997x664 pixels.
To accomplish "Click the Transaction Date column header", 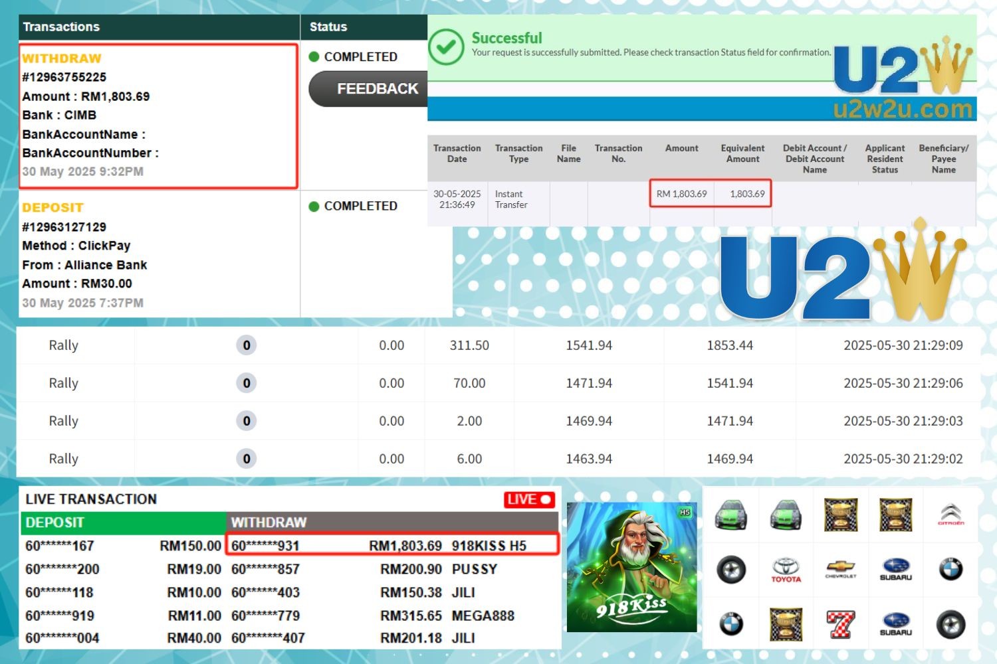I will 457,153.
